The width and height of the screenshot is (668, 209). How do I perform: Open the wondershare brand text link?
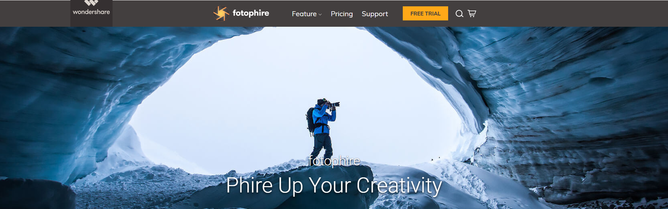point(91,12)
